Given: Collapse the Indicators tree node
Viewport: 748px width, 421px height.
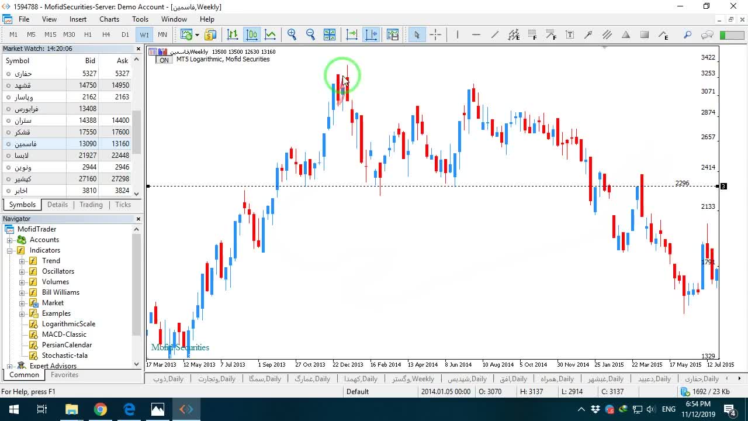Looking at the screenshot, I should pyautogui.click(x=10, y=250).
